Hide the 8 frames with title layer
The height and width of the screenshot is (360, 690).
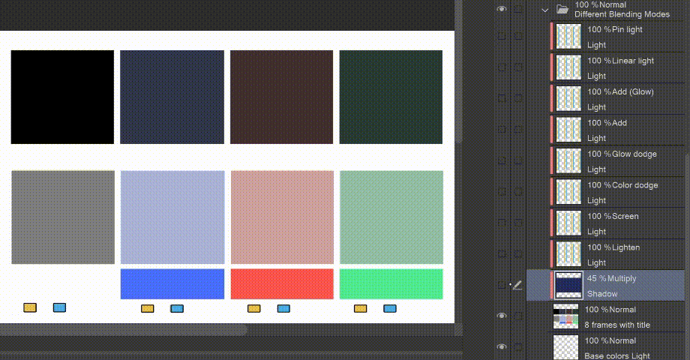pos(502,316)
